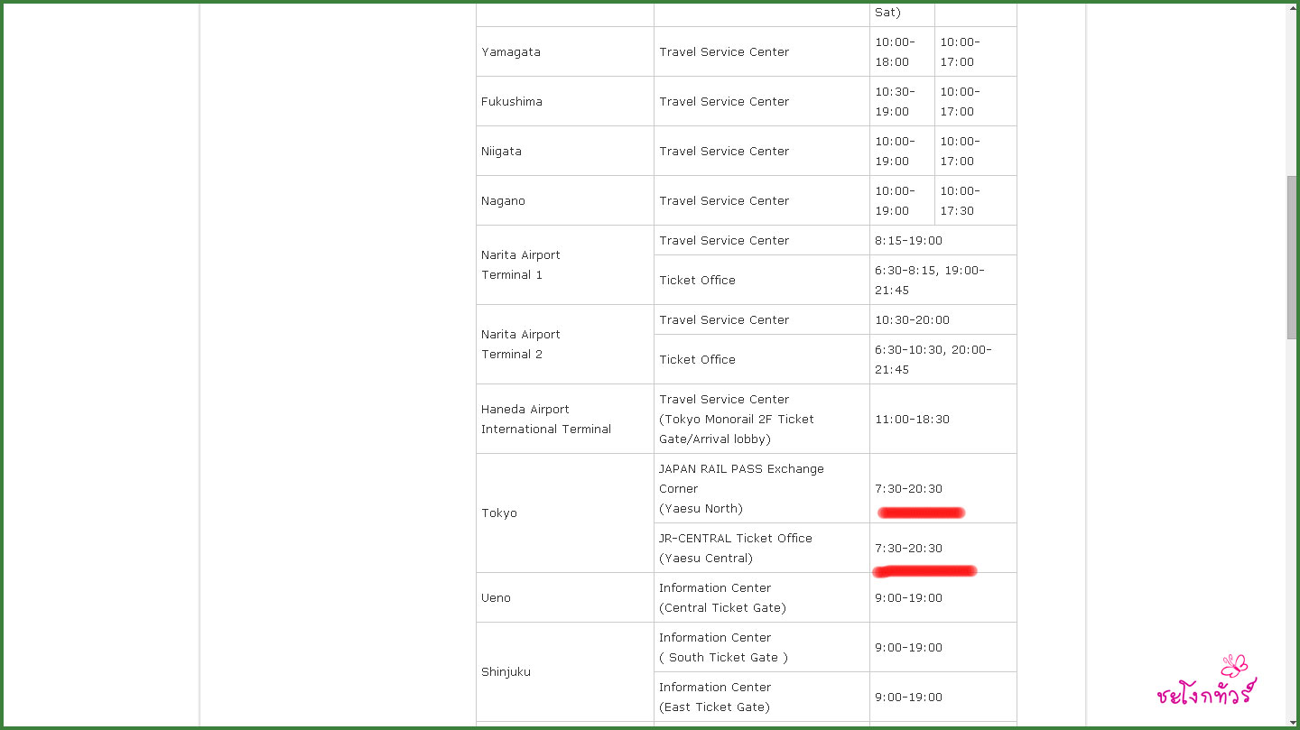This screenshot has height=730, width=1300.
Task: Click 10:00-18:00 hours in the Yamagata row
Action: tap(902, 51)
